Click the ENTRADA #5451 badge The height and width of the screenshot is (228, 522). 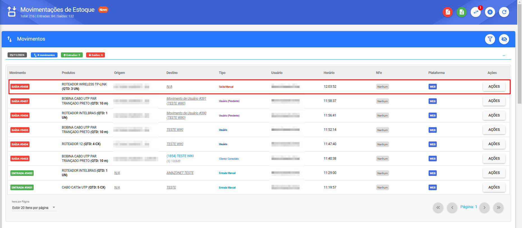click(22, 187)
